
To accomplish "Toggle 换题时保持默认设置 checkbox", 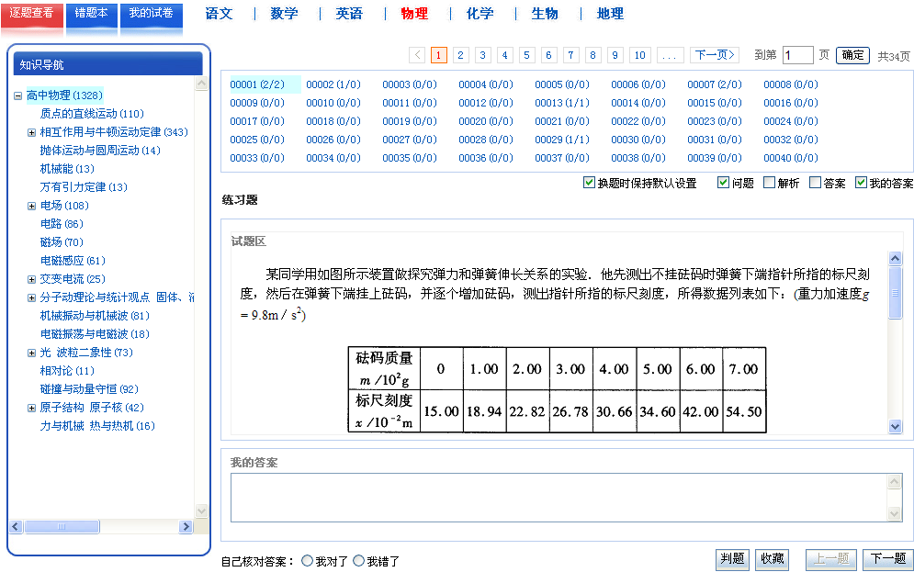I will (x=589, y=183).
